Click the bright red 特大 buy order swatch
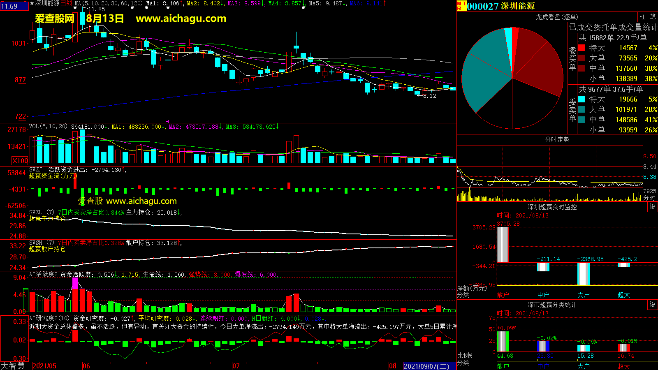658x370 pixels. [x=582, y=48]
